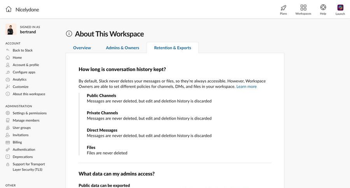350x188 pixels.
Task: Launch Slack via the Launch icon
Action: 340,8
